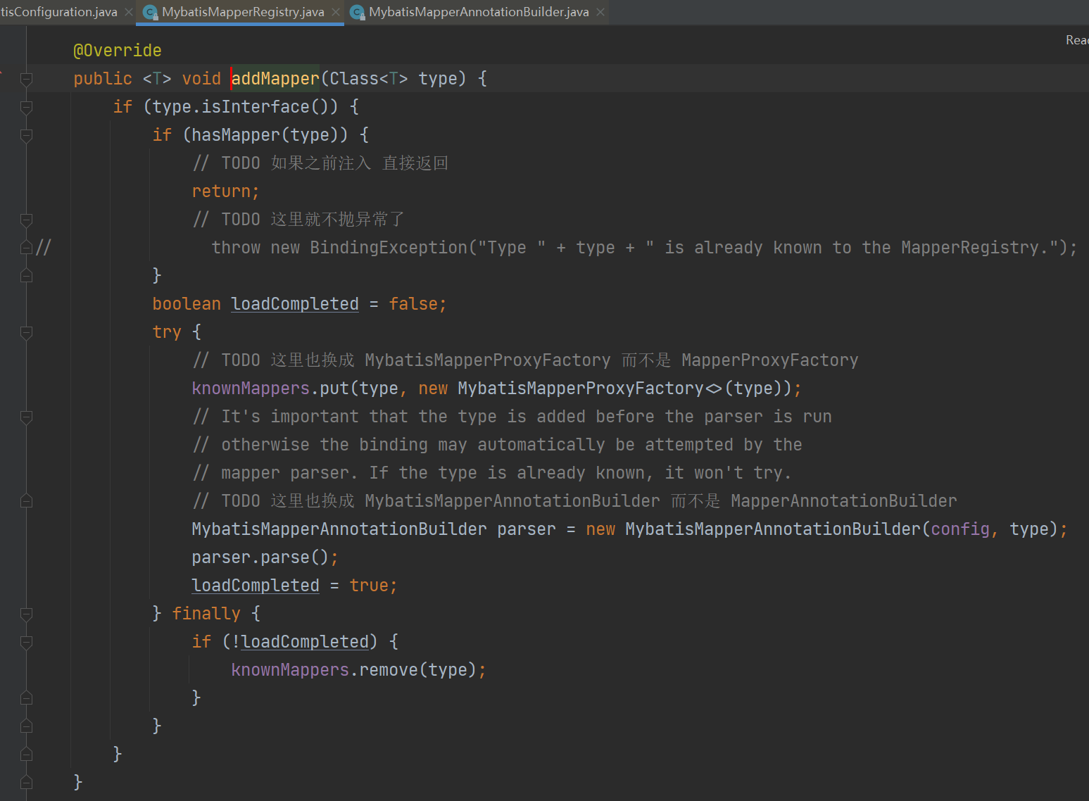This screenshot has height=801, width=1089.
Task: Click the class icon on MybatisMapperRegistry.java tab
Action: tap(150, 12)
